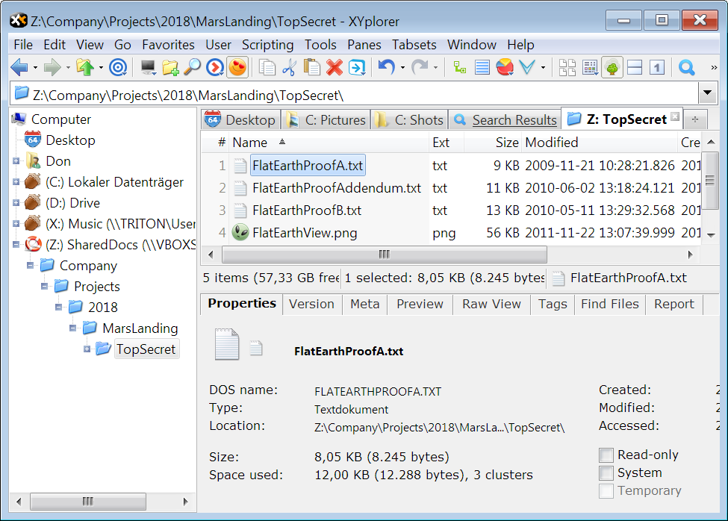Open the address bar dropdown arrow

tap(707, 94)
